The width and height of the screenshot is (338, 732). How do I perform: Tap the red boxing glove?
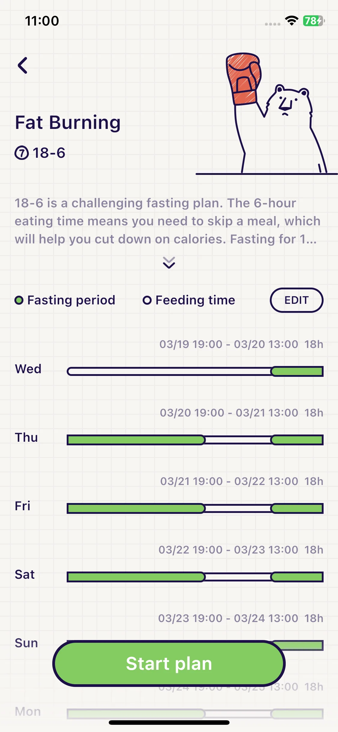pyautogui.click(x=244, y=79)
